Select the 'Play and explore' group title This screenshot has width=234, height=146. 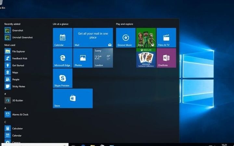(124, 24)
